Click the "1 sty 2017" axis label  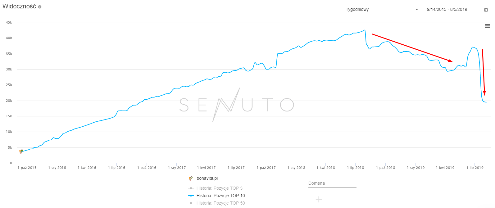(x=177, y=168)
